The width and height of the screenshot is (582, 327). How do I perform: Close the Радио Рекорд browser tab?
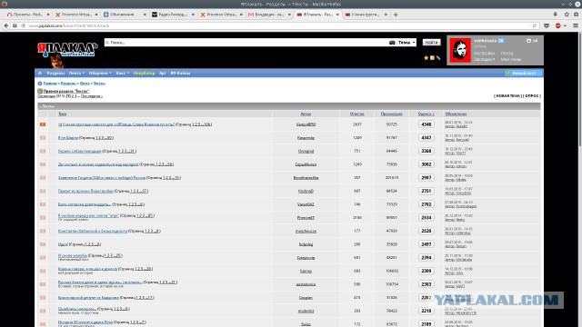(193, 15)
